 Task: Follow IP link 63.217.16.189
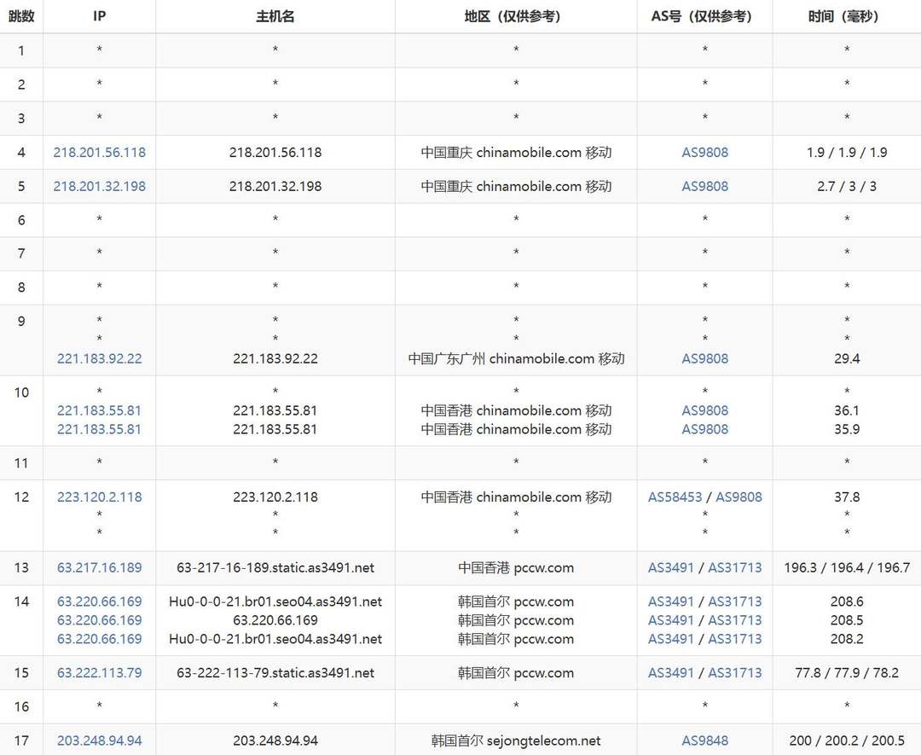[x=99, y=567]
